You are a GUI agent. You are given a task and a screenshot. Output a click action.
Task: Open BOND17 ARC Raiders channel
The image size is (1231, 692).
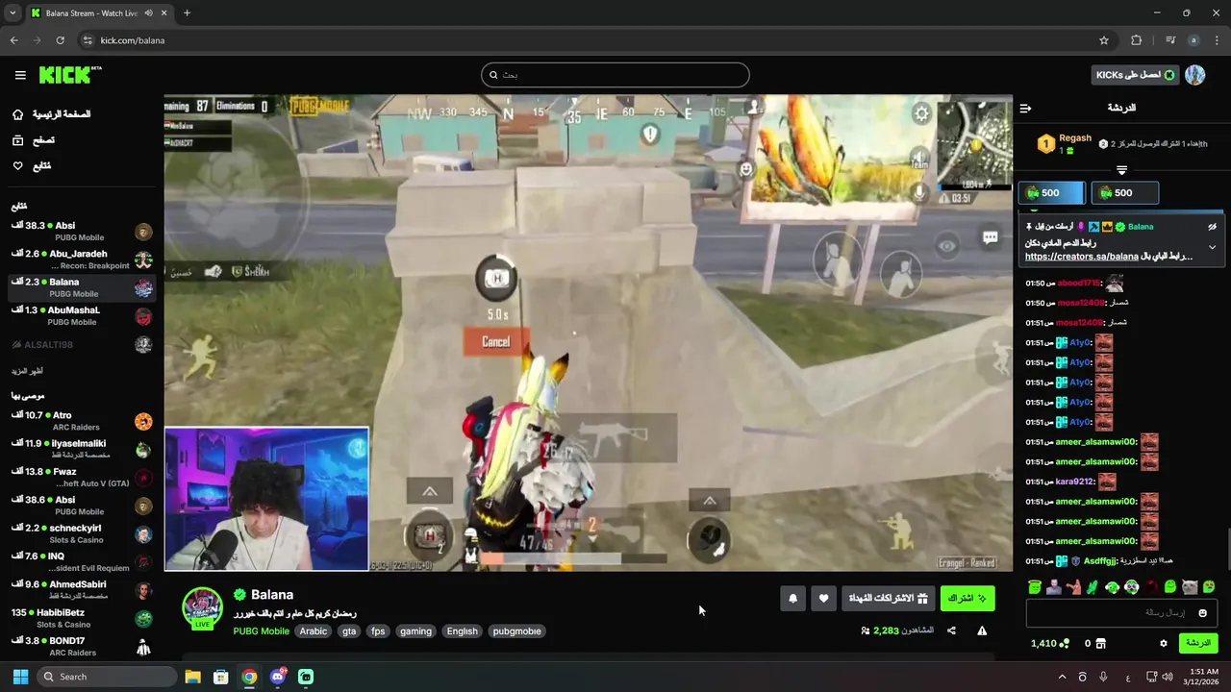click(81, 646)
